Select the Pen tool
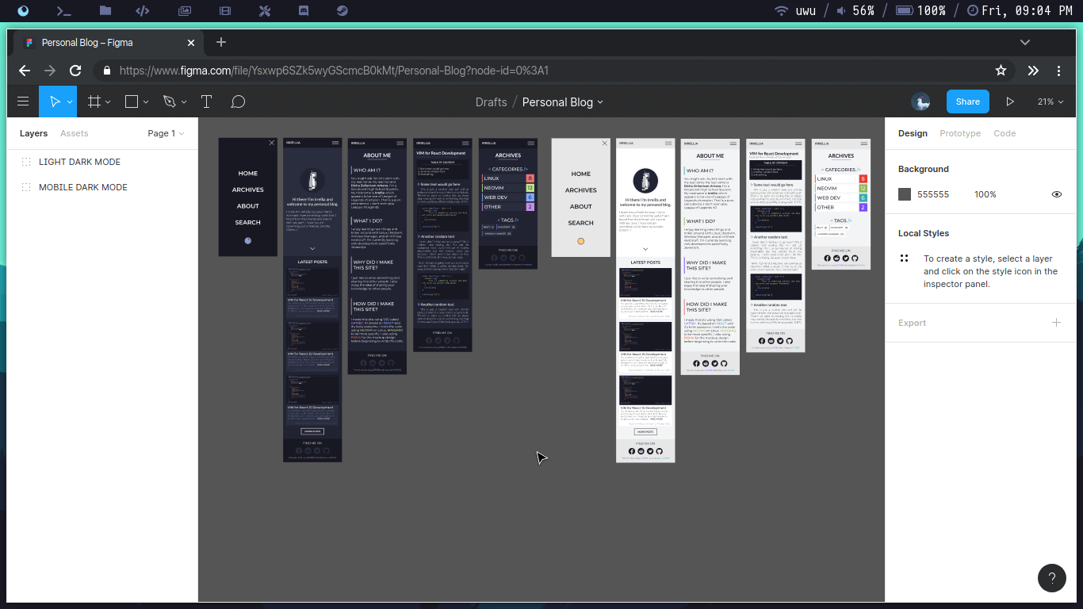The width and height of the screenshot is (1083, 609). pos(167,101)
